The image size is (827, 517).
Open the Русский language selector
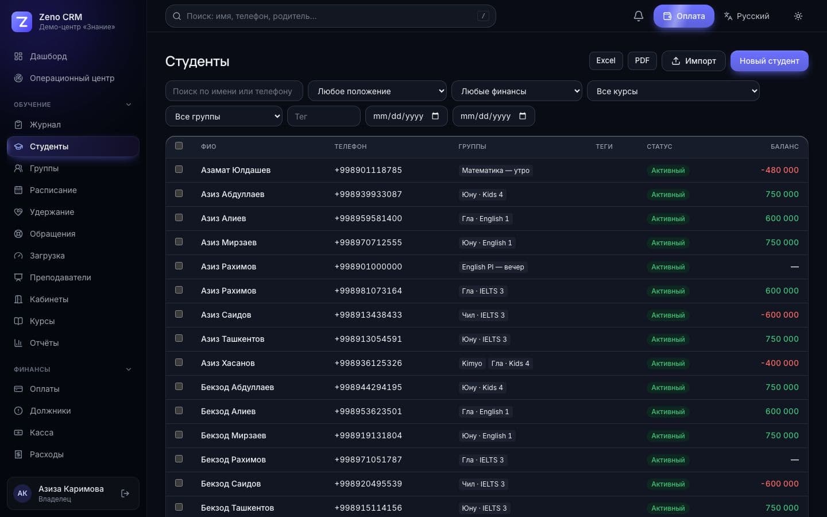[x=747, y=16]
